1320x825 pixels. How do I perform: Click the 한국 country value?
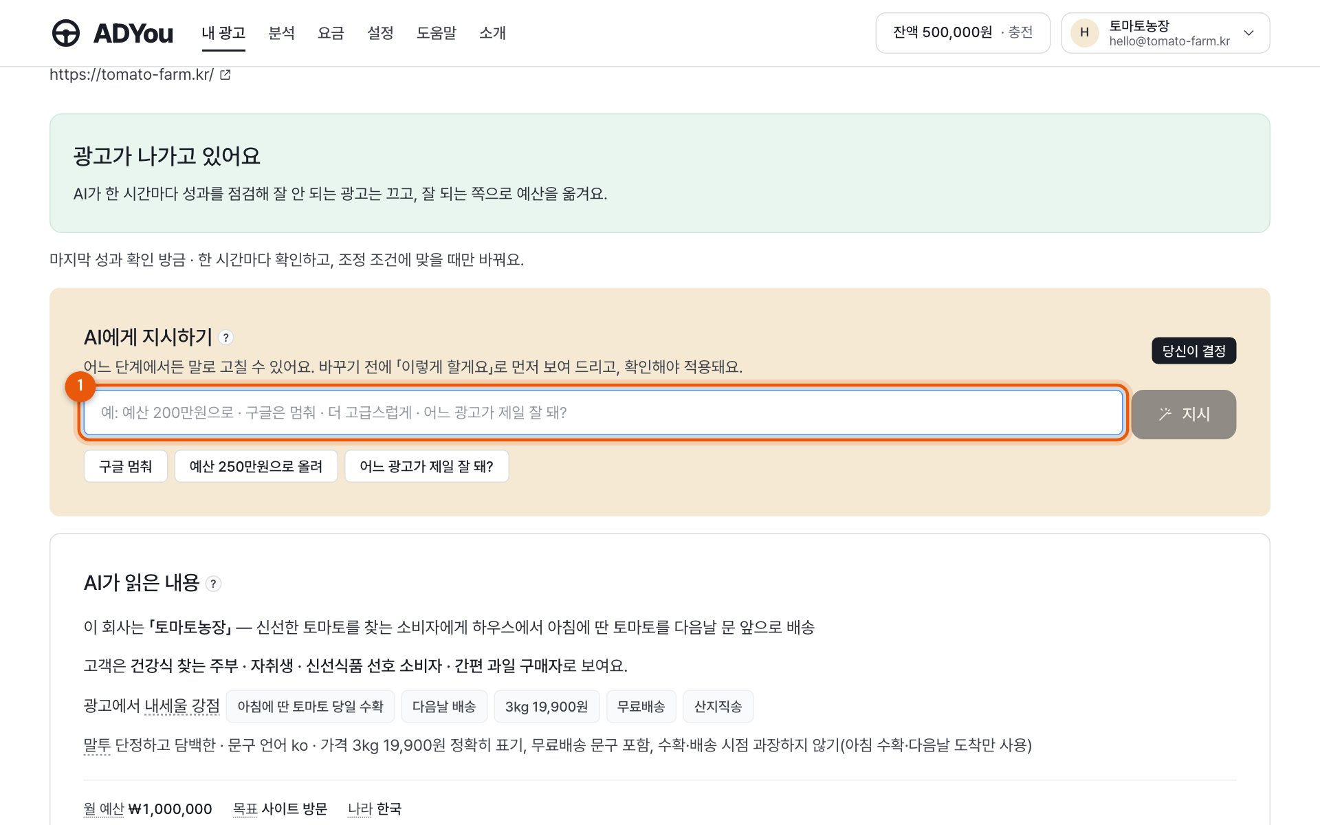pos(389,809)
